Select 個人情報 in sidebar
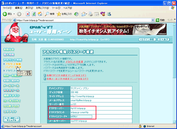Viewport: 177px width, 129px height. click(x=9, y=55)
